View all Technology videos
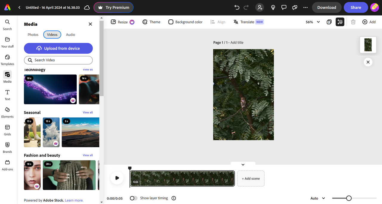The width and height of the screenshot is (382, 204). coord(88,69)
